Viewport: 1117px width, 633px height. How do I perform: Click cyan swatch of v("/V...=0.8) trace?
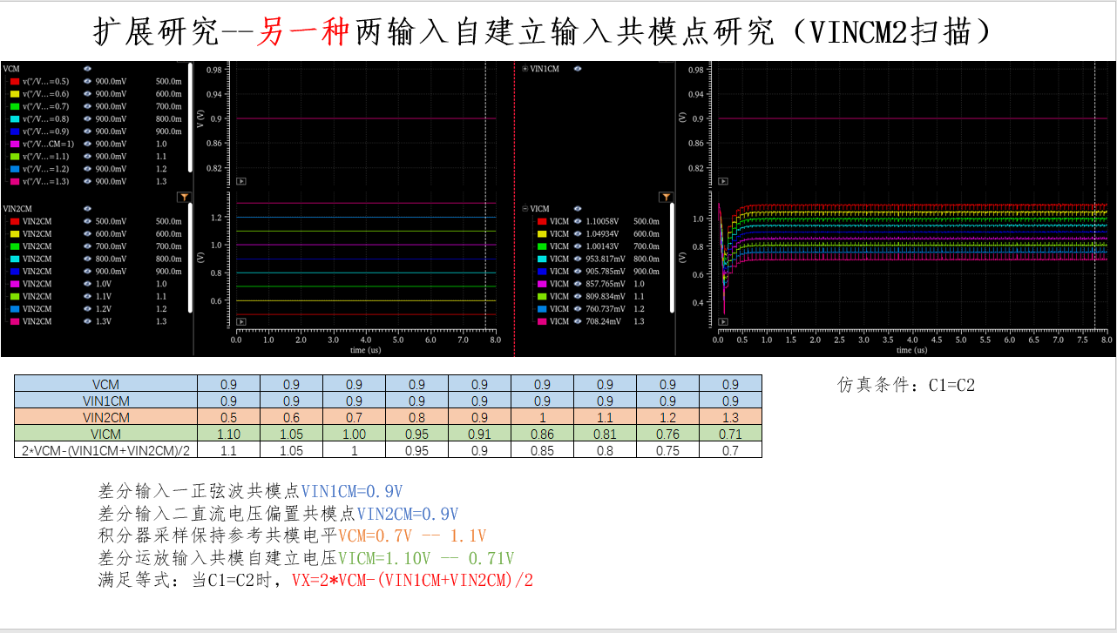pos(15,118)
